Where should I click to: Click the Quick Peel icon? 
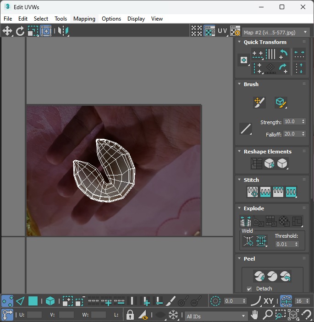pyautogui.click(x=259, y=276)
